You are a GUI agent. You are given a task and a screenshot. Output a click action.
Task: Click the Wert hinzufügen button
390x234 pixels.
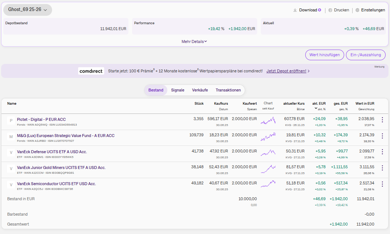point(324,55)
